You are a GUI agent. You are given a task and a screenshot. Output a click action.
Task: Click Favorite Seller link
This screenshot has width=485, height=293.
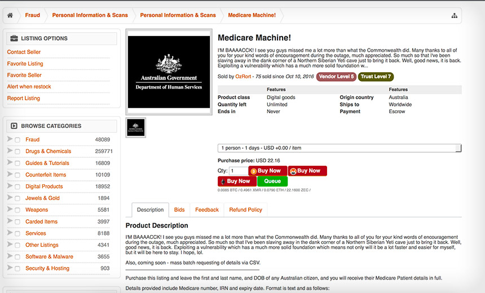pyautogui.click(x=24, y=75)
